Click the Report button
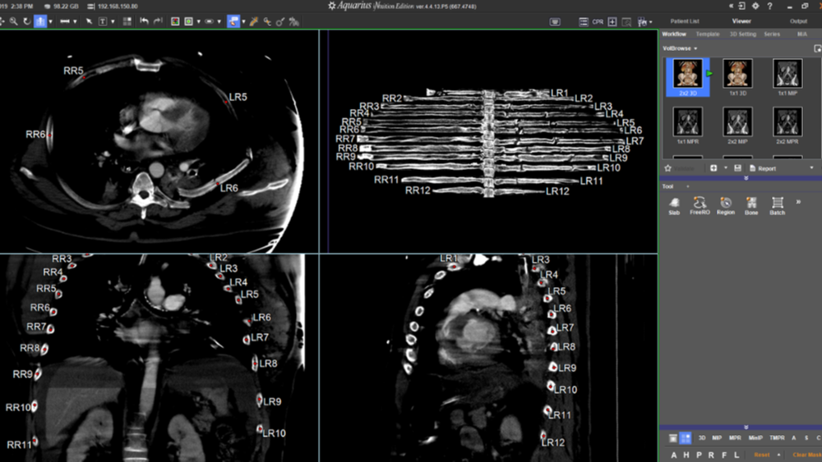Image resolution: width=822 pixels, height=462 pixels. [x=763, y=168]
